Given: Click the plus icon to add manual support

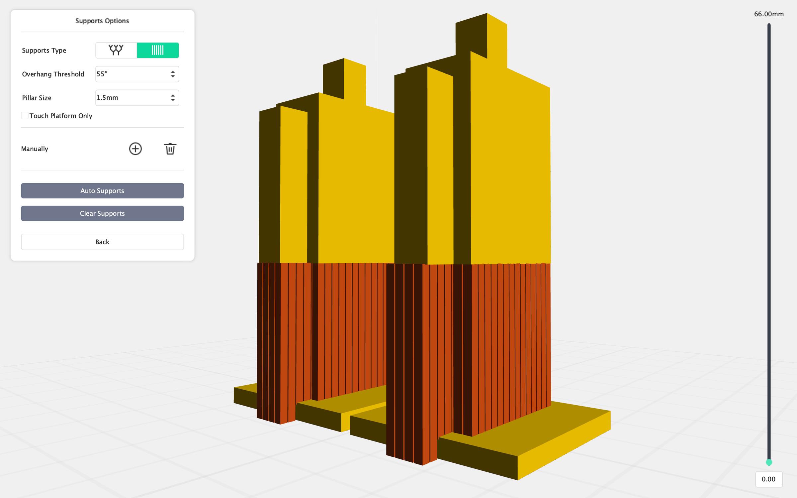Looking at the screenshot, I should pyautogui.click(x=135, y=149).
